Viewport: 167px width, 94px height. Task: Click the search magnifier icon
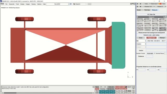point(74,4)
